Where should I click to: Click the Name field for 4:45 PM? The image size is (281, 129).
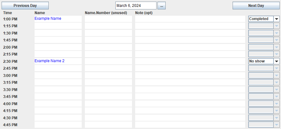[x=58, y=125]
